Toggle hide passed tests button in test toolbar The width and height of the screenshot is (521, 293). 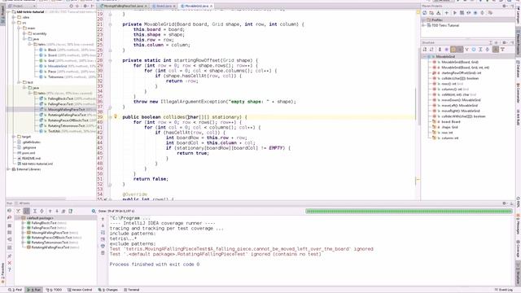click(x=19, y=211)
